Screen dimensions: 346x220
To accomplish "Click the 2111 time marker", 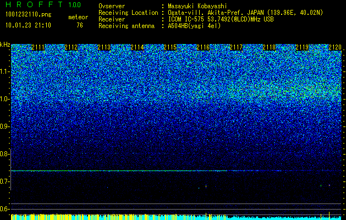I will click(x=38, y=47).
